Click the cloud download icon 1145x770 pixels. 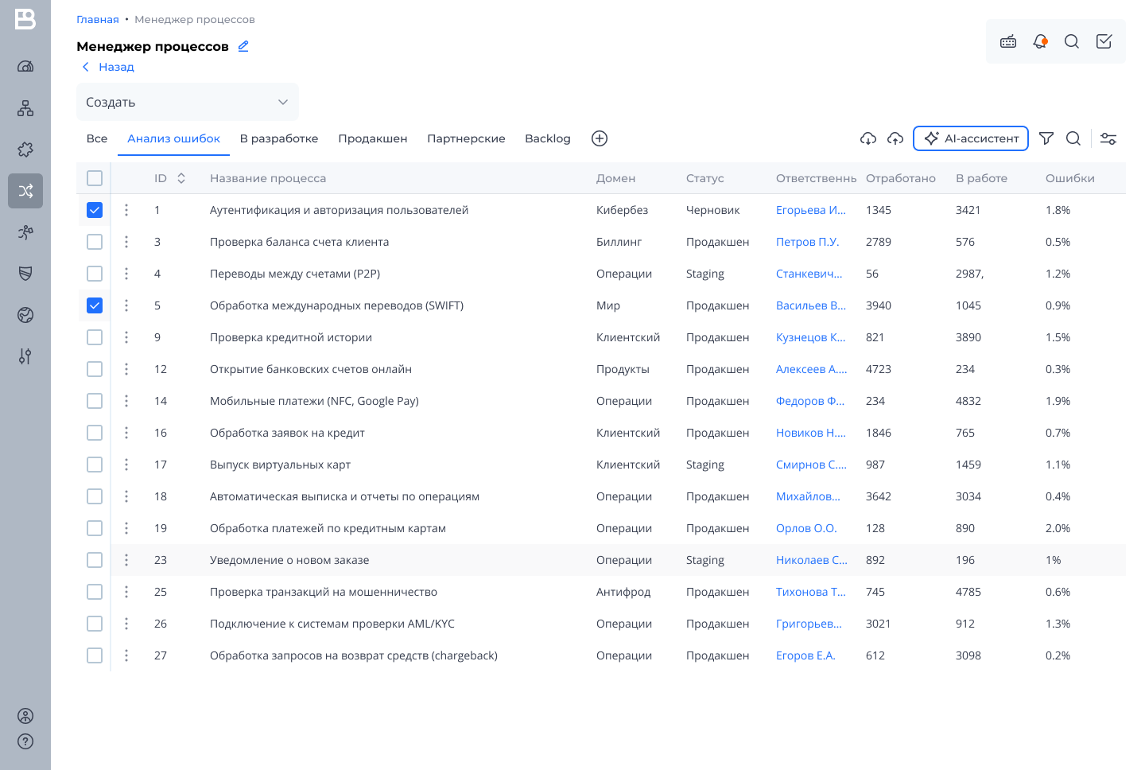coord(868,138)
